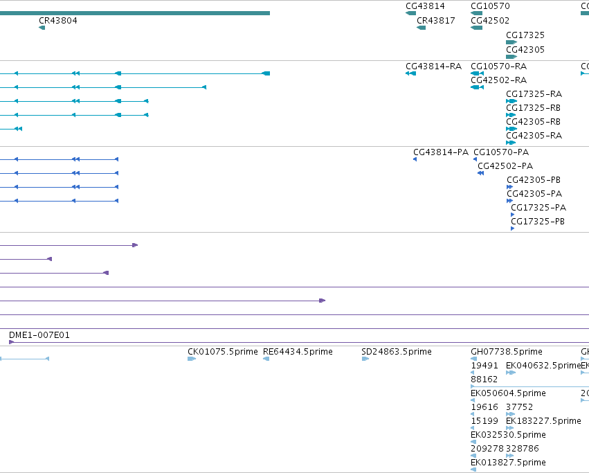This screenshot has height=473, width=589.
Task: Select EST RE64434.5prime
Action: 266,359
